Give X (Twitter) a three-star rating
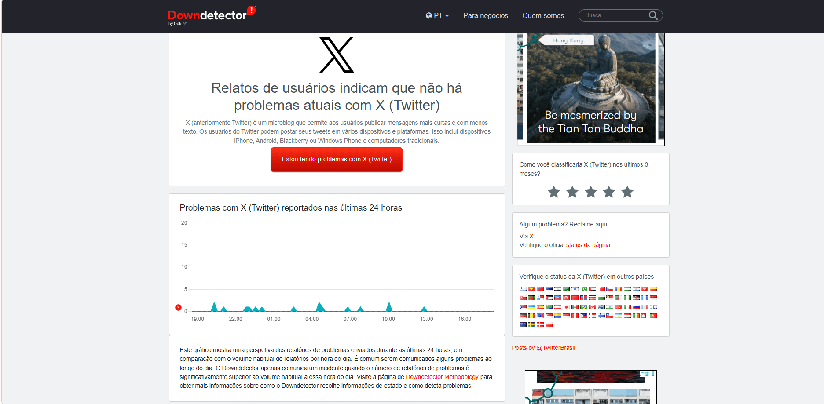 pyautogui.click(x=591, y=192)
